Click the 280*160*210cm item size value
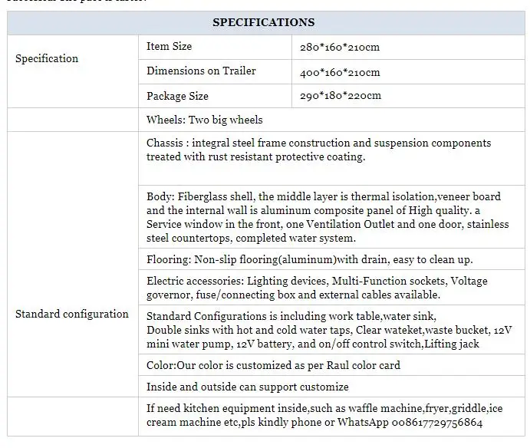Screen dimensions: 530x448 tap(340, 48)
